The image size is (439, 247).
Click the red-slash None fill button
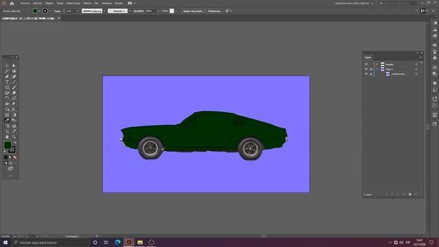click(15, 157)
